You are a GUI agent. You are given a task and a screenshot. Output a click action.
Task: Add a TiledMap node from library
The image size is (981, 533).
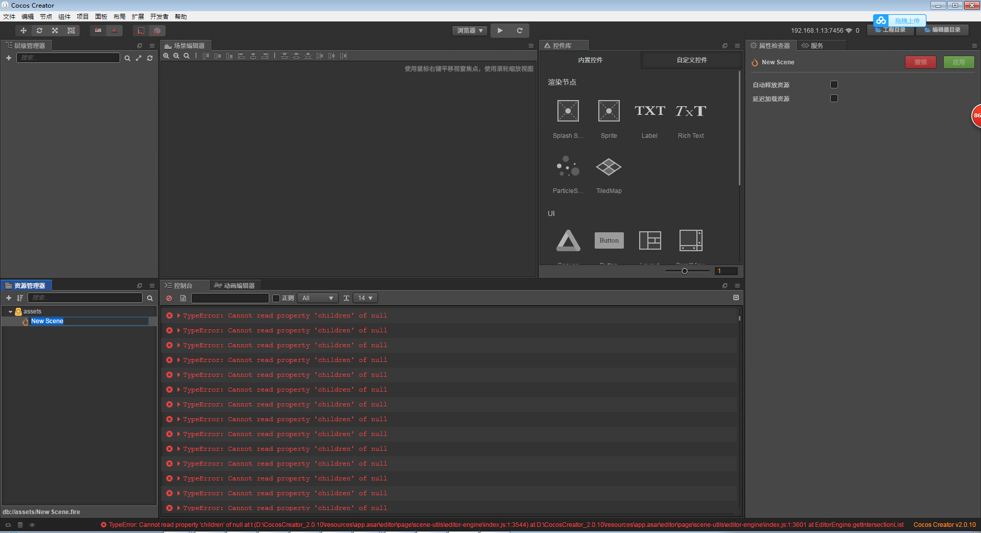[x=609, y=175]
